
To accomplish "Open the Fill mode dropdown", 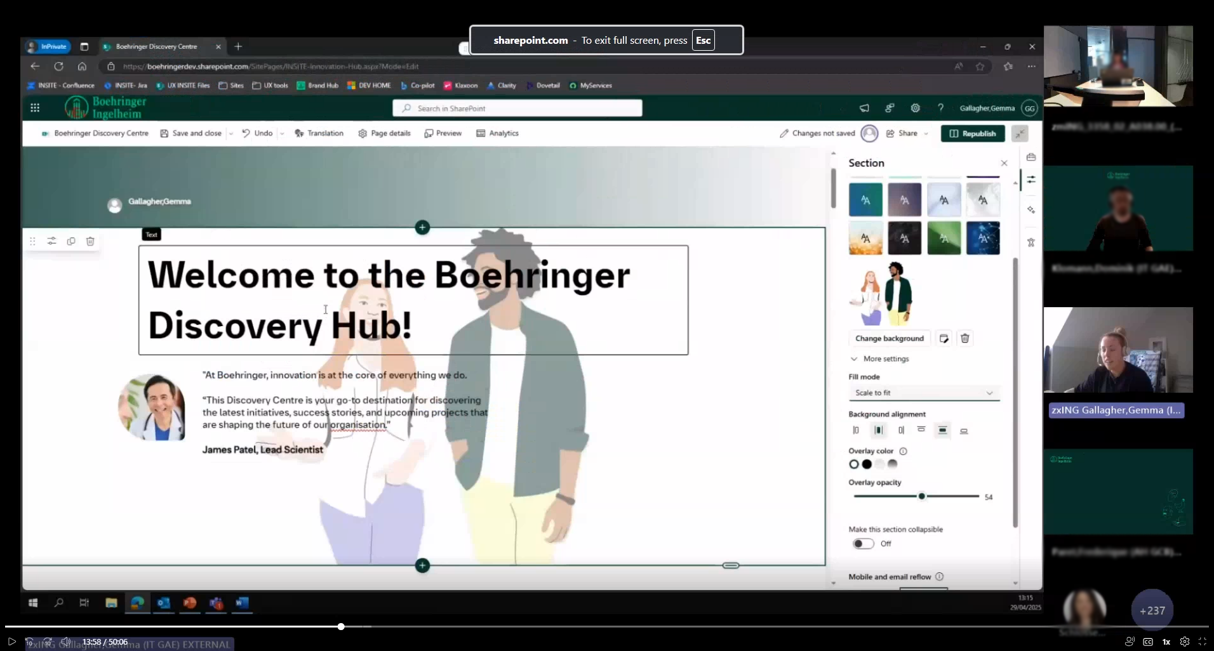I will point(924,393).
